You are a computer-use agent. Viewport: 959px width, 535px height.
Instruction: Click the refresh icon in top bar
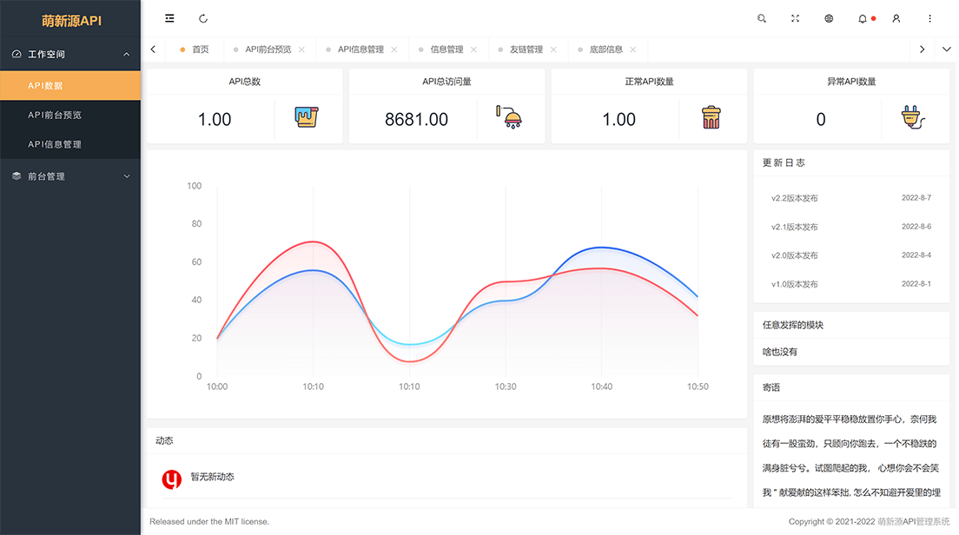pyautogui.click(x=203, y=18)
